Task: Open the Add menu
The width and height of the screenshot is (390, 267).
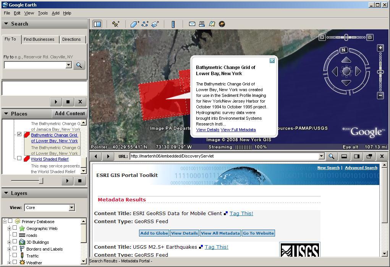Action: pyautogui.click(x=55, y=13)
